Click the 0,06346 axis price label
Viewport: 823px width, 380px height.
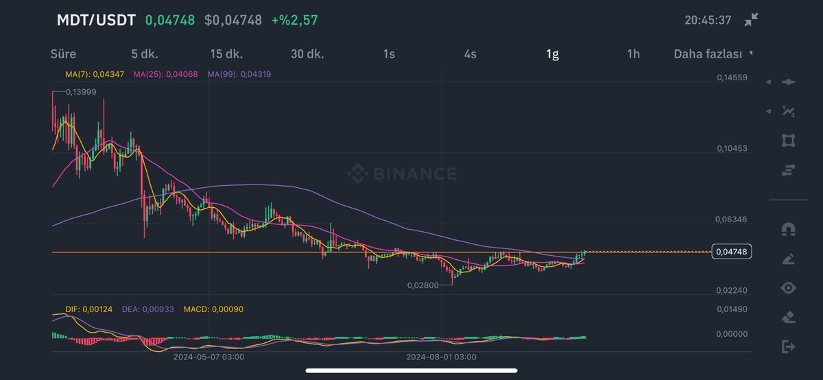click(731, 220)
